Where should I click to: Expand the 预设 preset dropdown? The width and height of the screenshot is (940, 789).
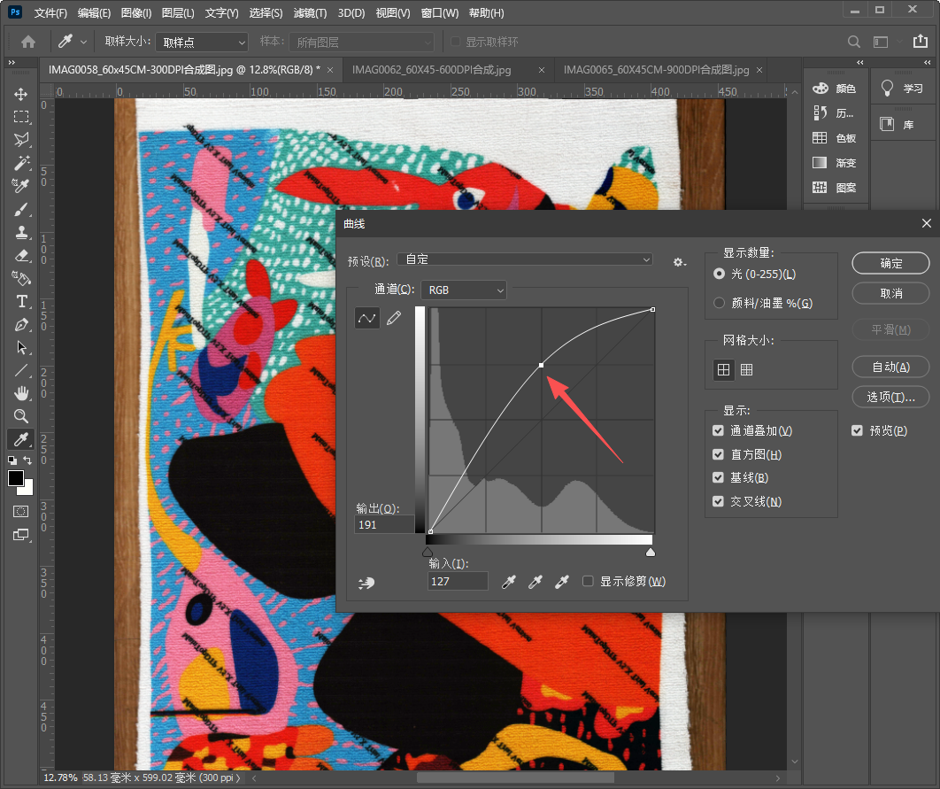click(x=525, y=259)
